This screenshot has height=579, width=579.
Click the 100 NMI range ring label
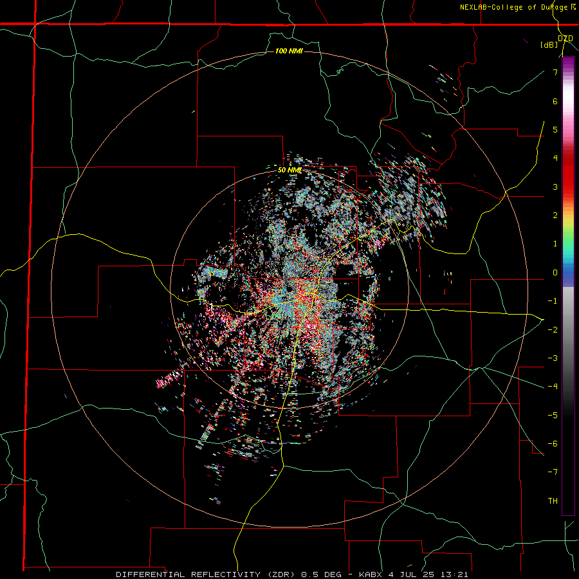(x=289, y=51)
